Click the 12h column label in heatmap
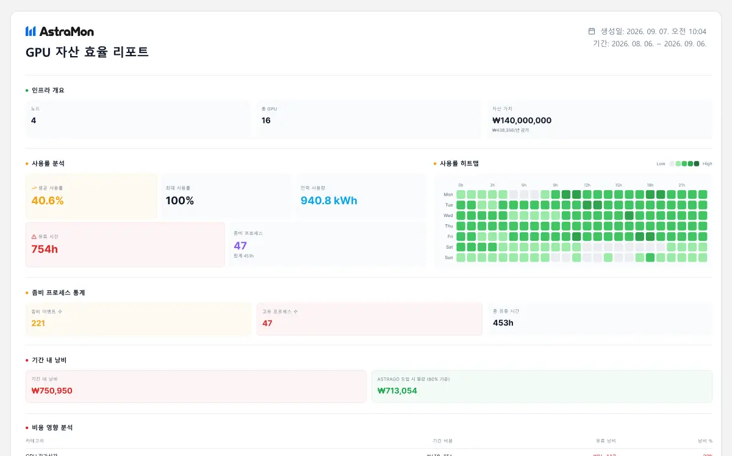The image size is (732, 456). point(587,185)
